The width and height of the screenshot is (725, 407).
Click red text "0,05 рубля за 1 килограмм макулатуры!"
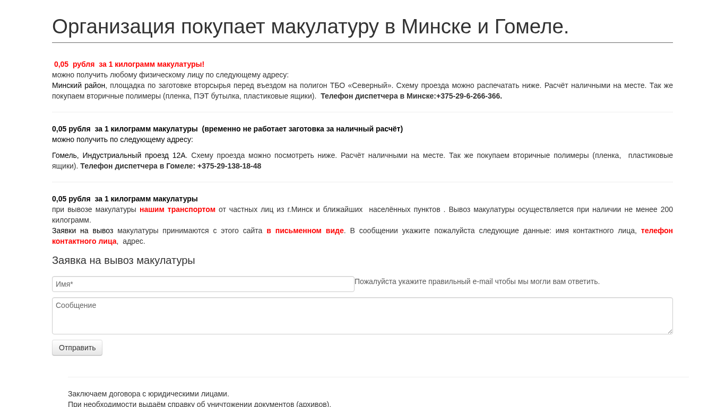(129, 64)
